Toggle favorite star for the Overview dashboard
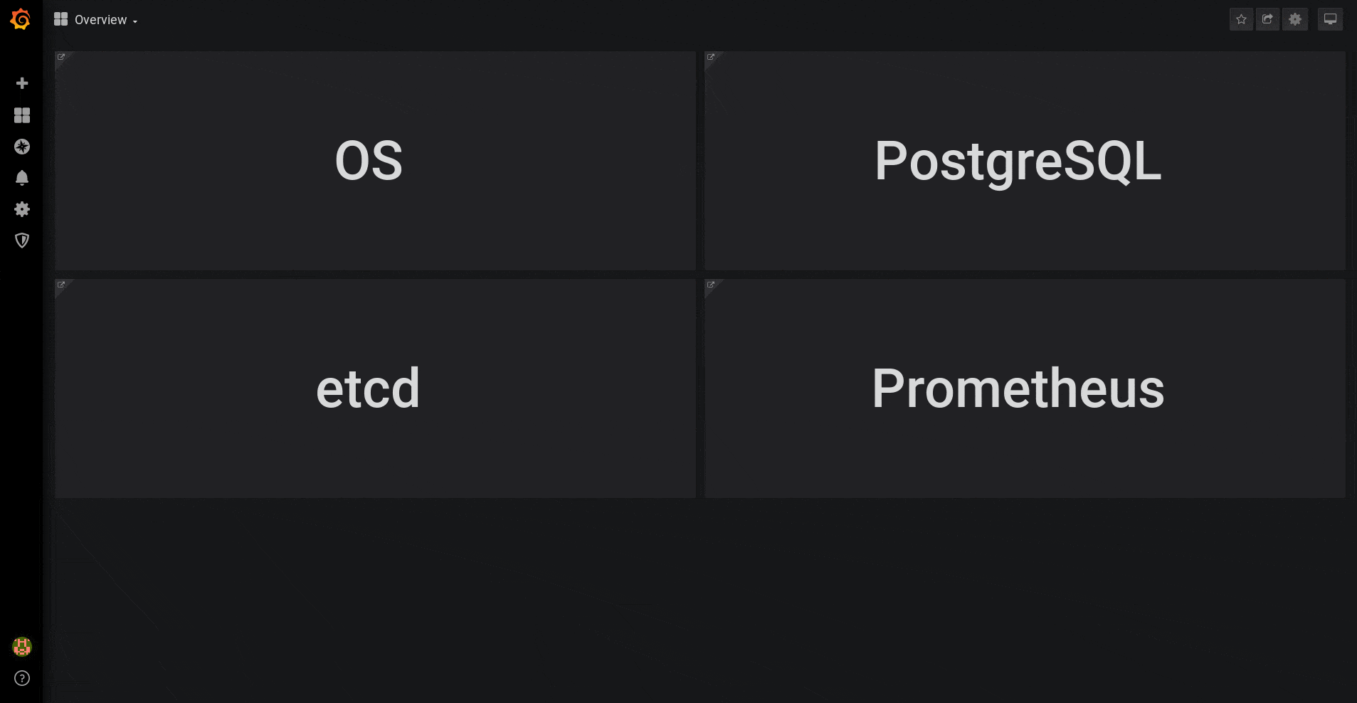 (1241, 19)
